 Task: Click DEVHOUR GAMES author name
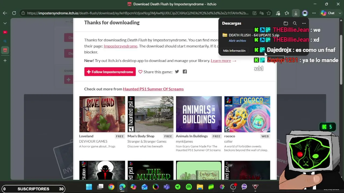(x=93, y=141)
